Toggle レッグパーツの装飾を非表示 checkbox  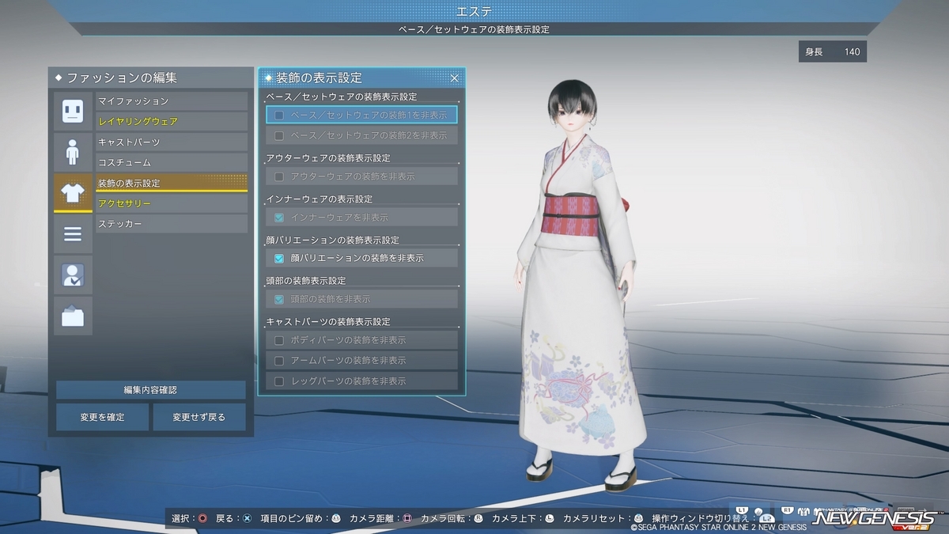tap(279, 381)
